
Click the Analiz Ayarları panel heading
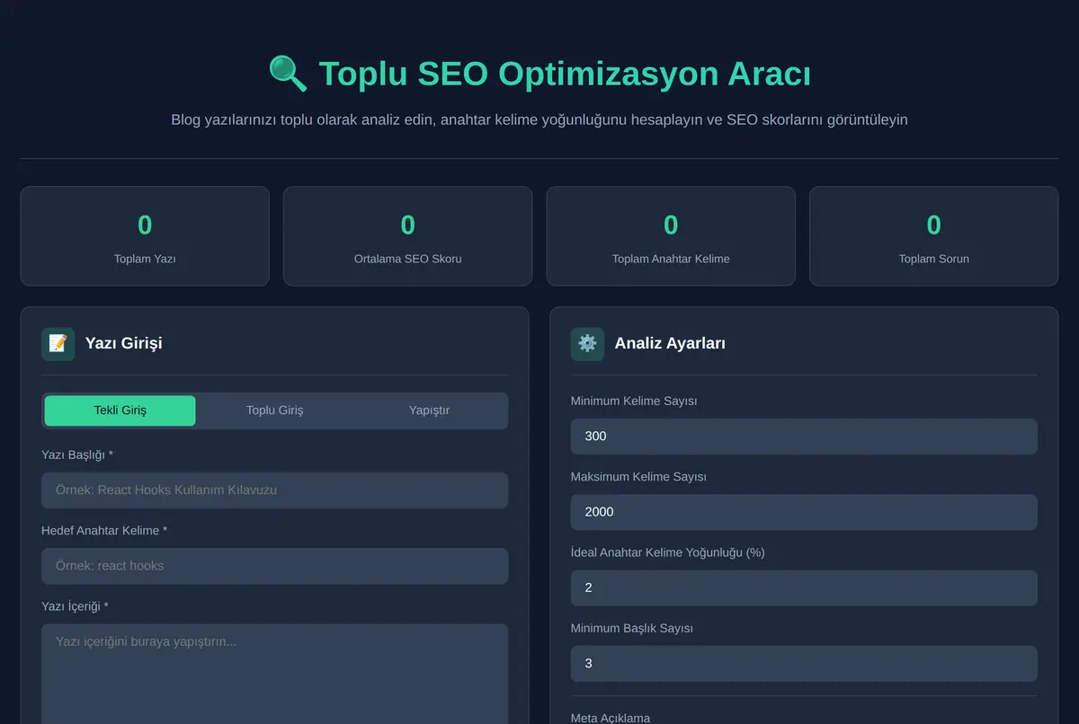click(670, 343)
